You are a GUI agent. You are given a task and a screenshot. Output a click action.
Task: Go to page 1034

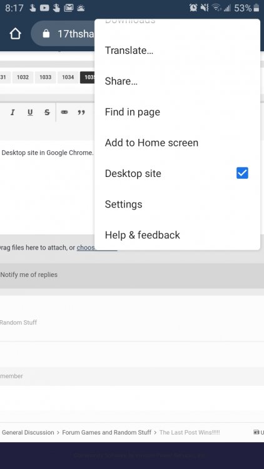coord(68,77)
